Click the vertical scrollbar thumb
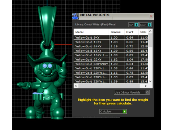The image size is (173, 130). [x=150, y=40]
